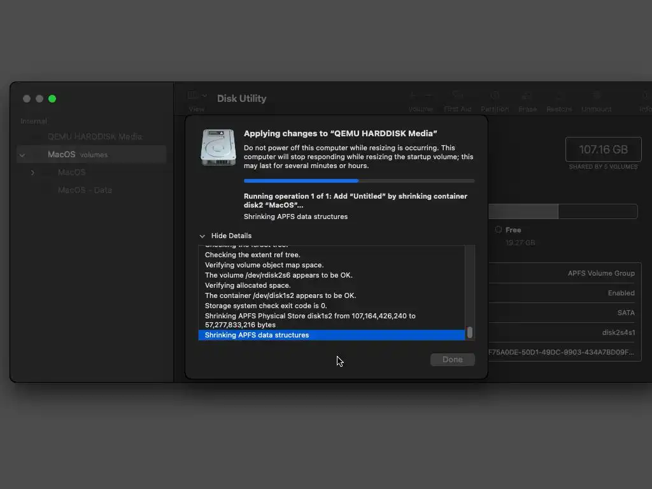Image resolution: width=652 pixels, height=489 pixels.
Task: Click the green zoom window button
Action: (x=52, y=99)
